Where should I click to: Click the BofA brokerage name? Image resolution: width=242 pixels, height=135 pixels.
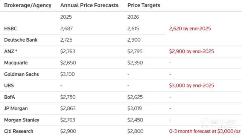[9, 97]
